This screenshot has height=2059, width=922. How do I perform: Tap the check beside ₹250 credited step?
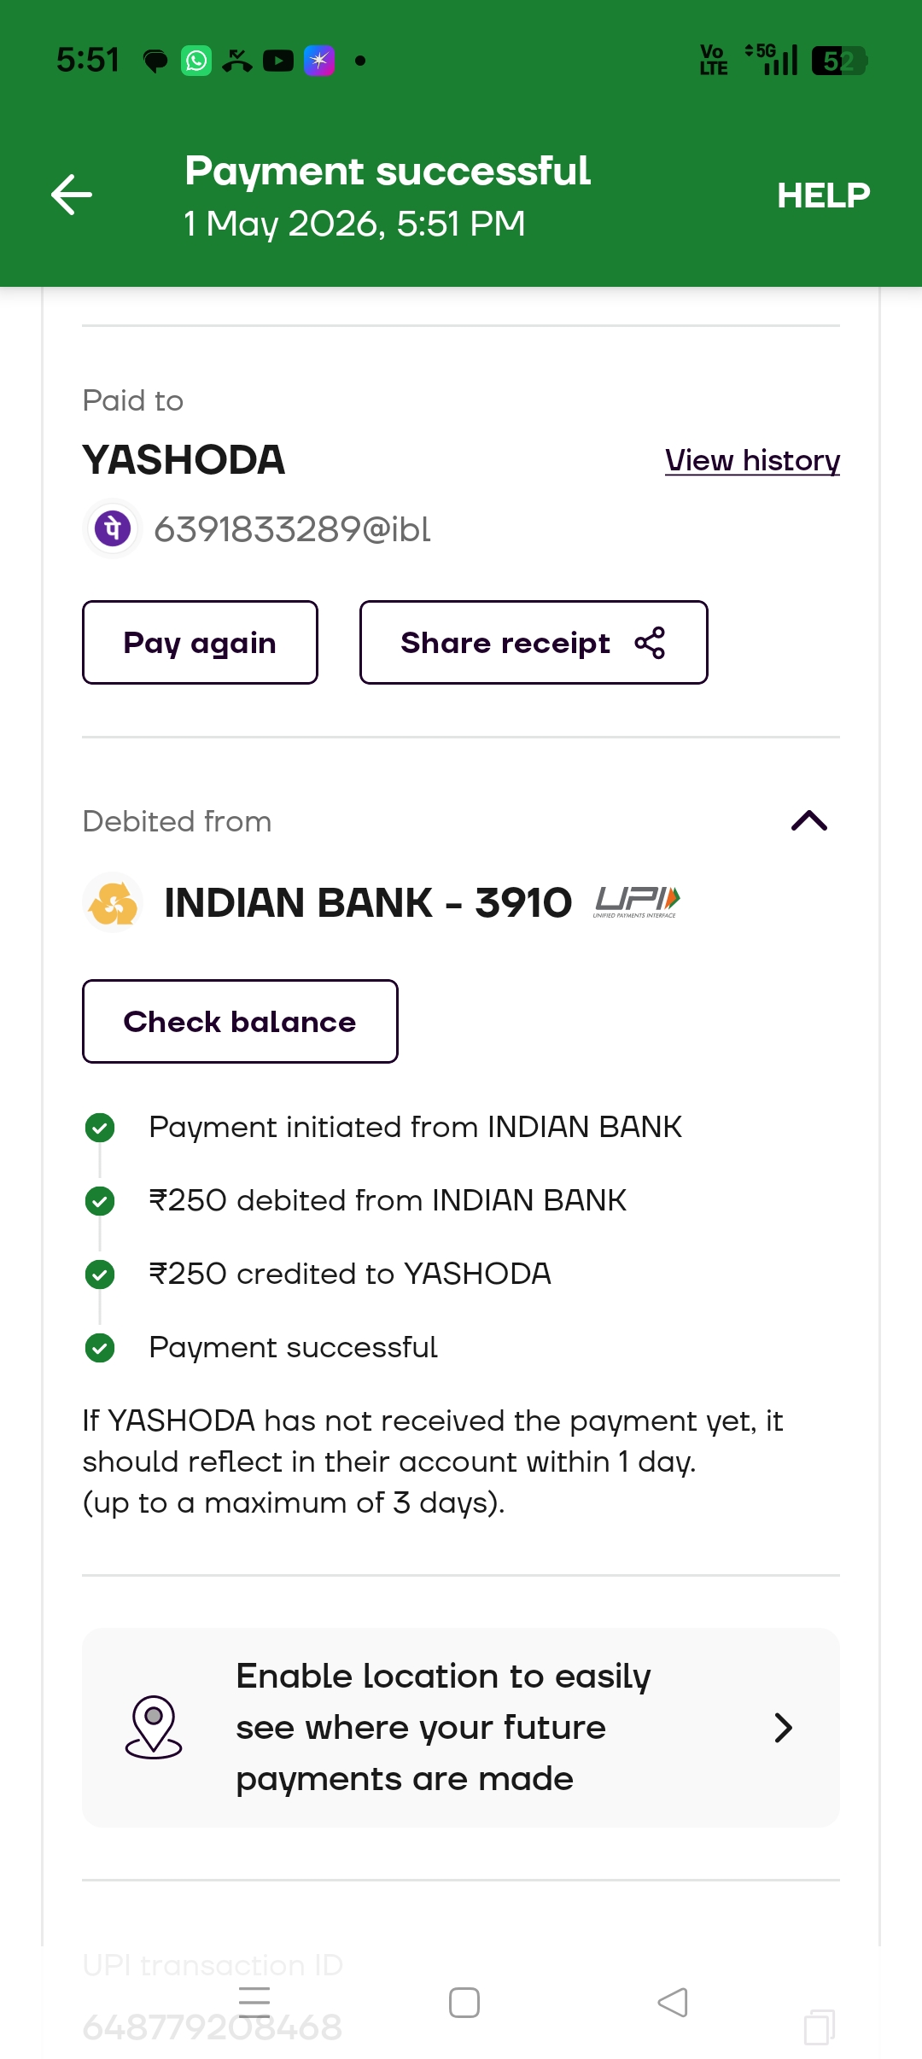(100, 1274)
